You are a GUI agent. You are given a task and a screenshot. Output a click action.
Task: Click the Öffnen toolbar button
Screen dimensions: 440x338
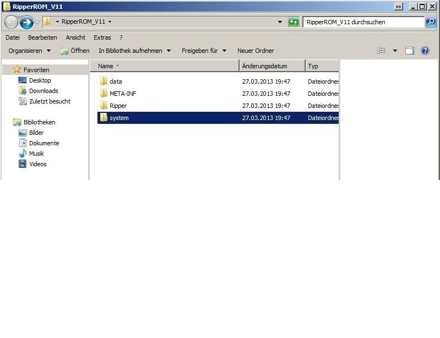(x=75, y=51)
